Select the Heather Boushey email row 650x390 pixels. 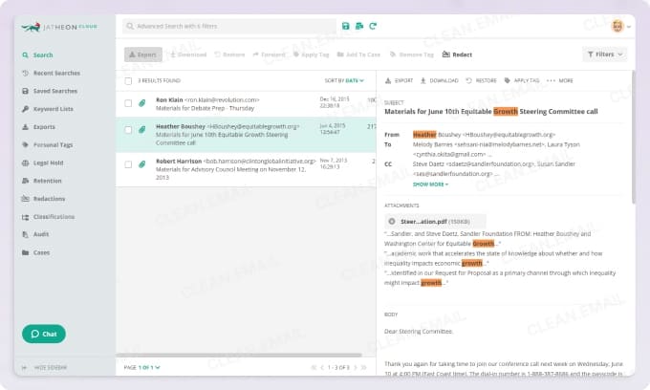click(246, 134)
